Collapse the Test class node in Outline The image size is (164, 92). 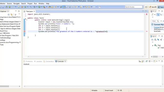153,45
